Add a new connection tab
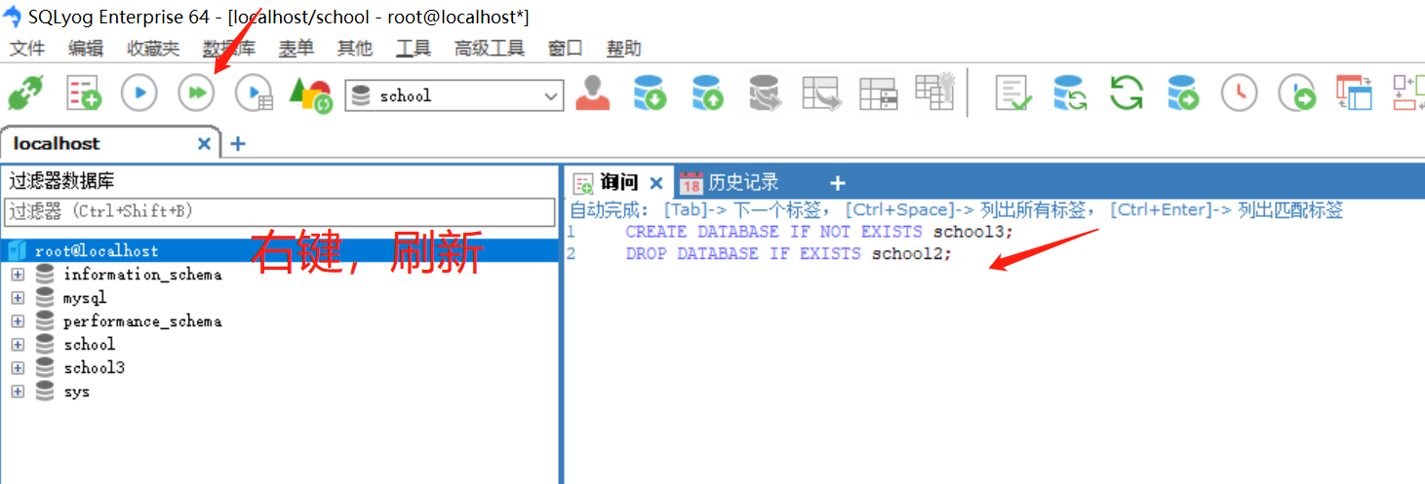 pos(237,143)
